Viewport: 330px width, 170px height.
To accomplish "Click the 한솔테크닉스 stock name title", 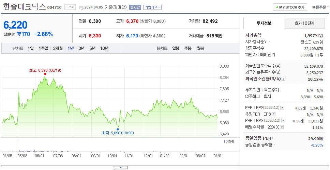I will (x=25, y=7).
